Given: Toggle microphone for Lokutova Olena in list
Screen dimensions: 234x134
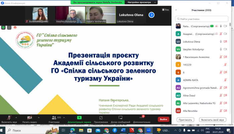Looking at the screenshot, I should click(x=221, y=41).
